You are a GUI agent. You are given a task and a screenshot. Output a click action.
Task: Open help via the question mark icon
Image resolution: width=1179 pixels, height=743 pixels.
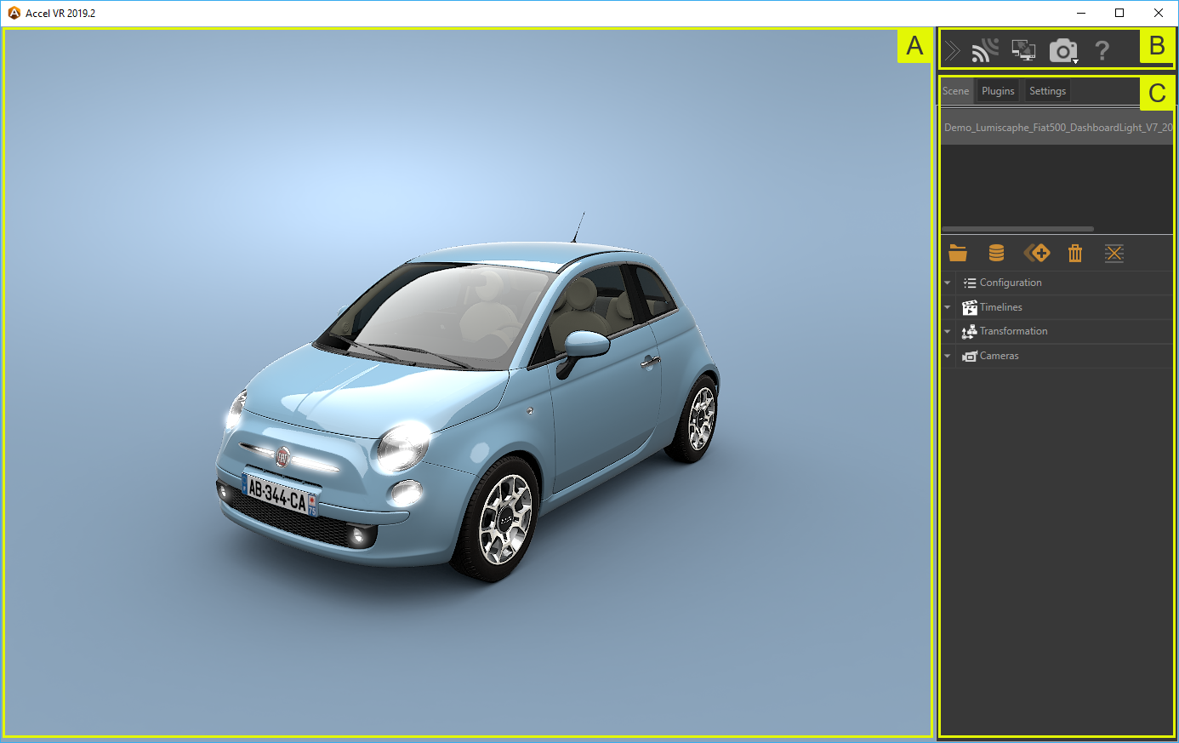(1102, 51)
